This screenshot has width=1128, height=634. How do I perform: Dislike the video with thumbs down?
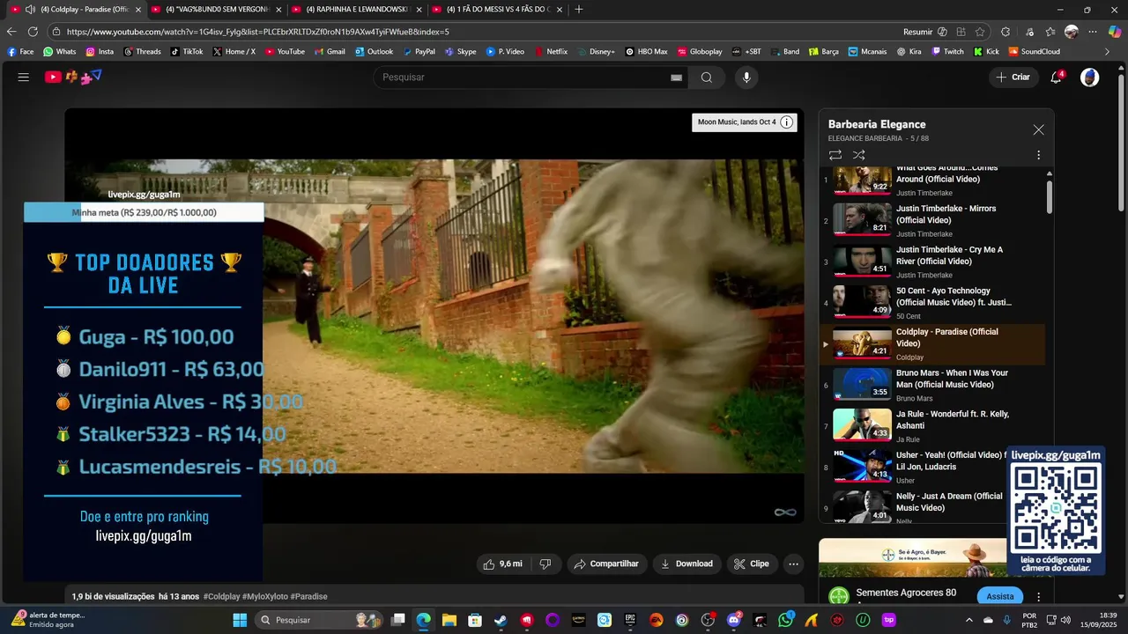pyautogui.click(x=545, y=564)
